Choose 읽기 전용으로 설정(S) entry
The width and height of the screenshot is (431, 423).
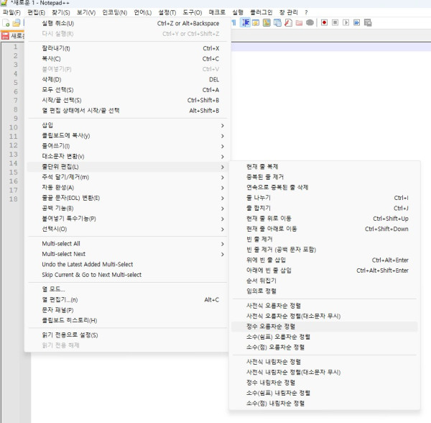click(x=127, y=335)
